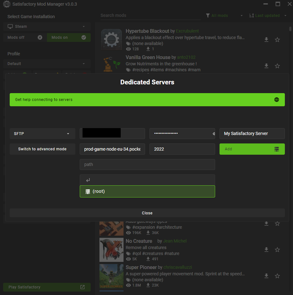Toggle password visibility eye icon
293x295 pixels.
[x=214, y=134]
